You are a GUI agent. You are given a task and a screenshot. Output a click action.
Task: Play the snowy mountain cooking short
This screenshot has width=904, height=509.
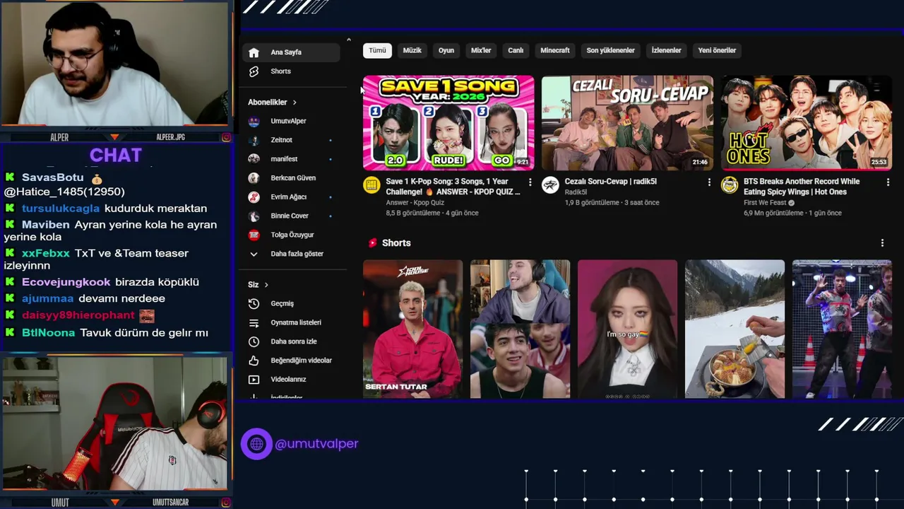pos(734,329)
